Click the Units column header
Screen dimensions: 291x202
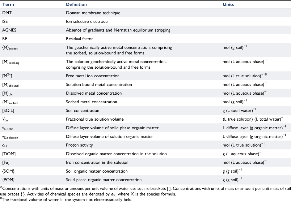tap(228, 4)
